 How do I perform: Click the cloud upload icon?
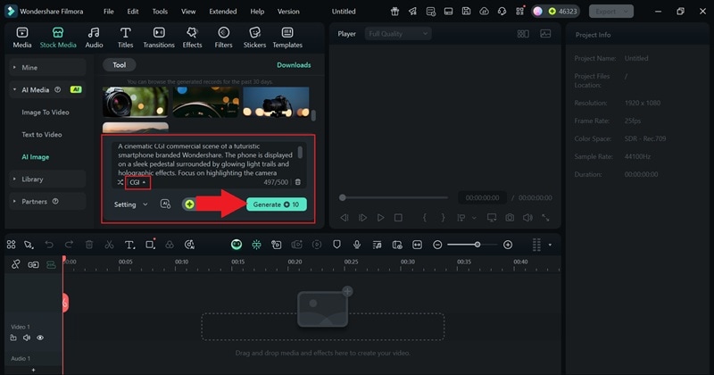(484, 12)
